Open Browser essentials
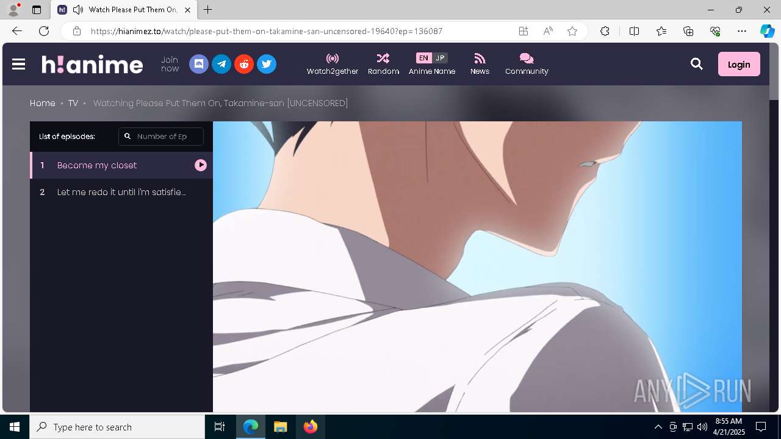781x439 pixels. coord(715,31)
